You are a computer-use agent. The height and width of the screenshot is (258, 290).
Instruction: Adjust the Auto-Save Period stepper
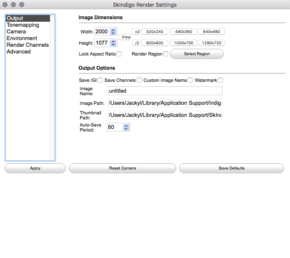126,127
